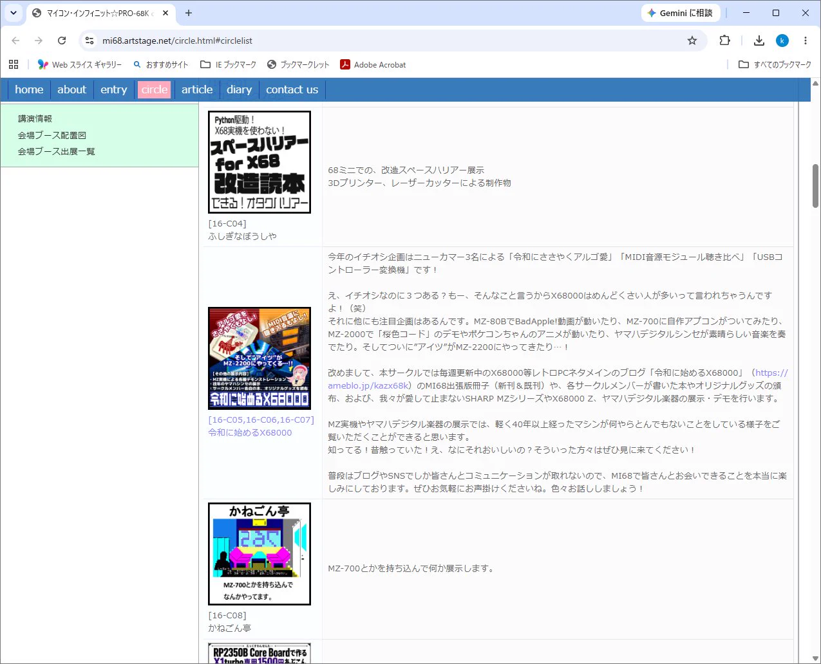Click the browser forward arrow
The image size is (821, 664).
pos(39,41)
